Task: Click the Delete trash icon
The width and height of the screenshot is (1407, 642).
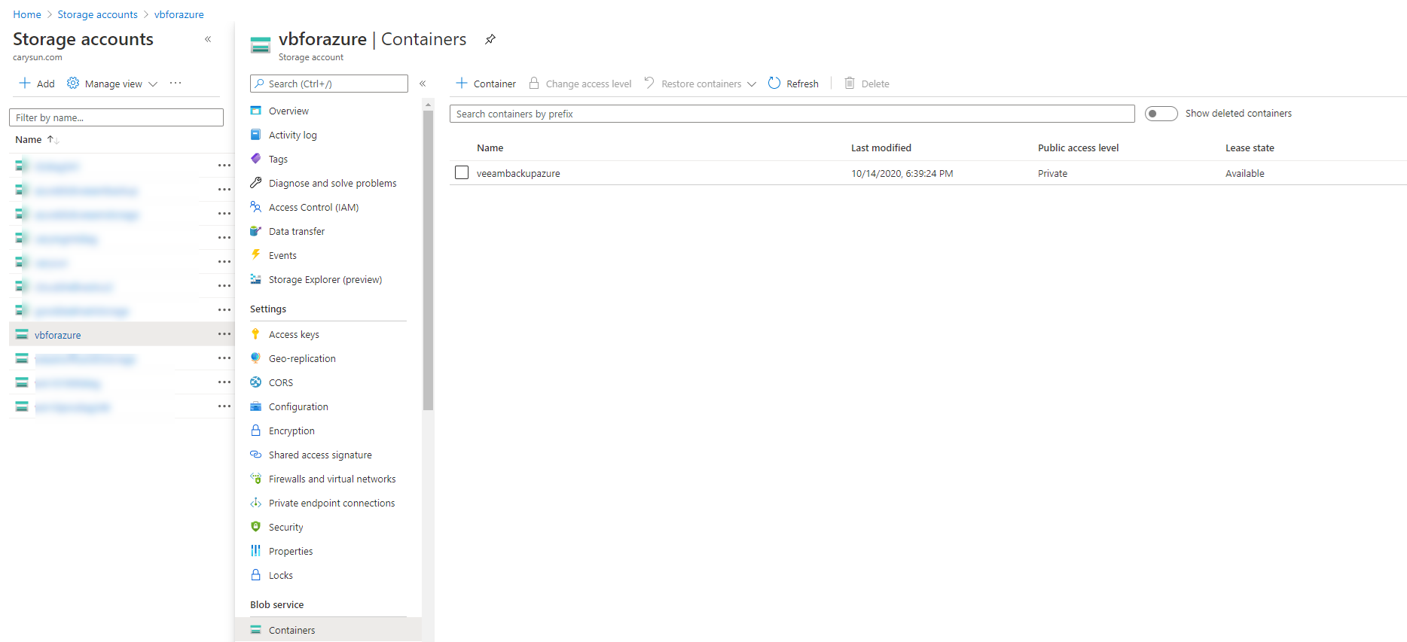Action: (x=850, y=83)
